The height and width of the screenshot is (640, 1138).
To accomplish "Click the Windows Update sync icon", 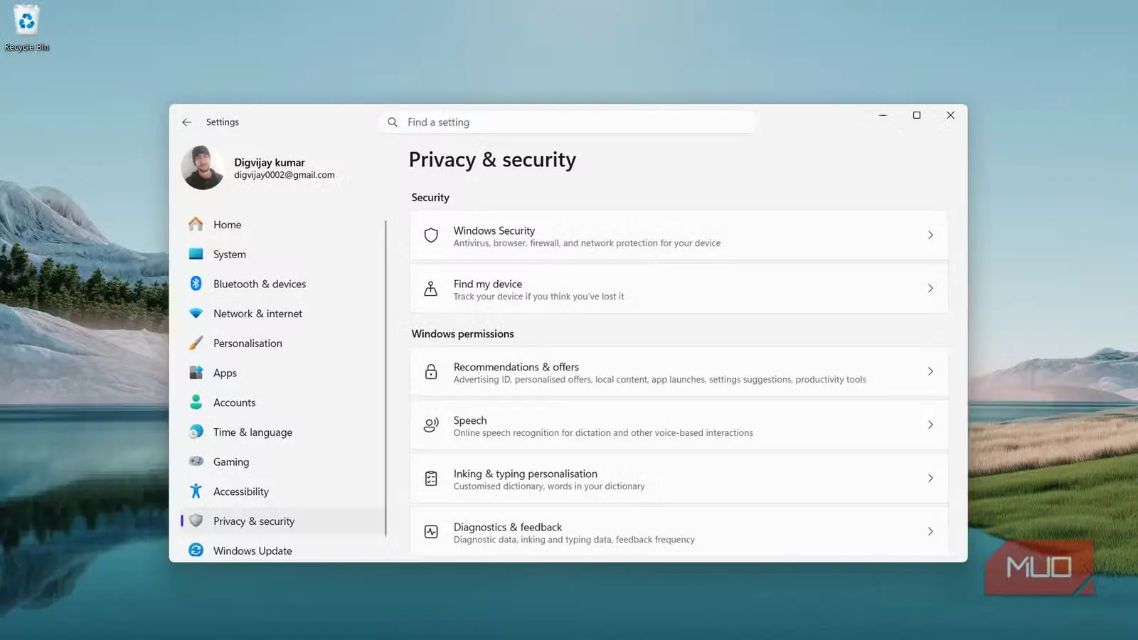I will 196,550.
